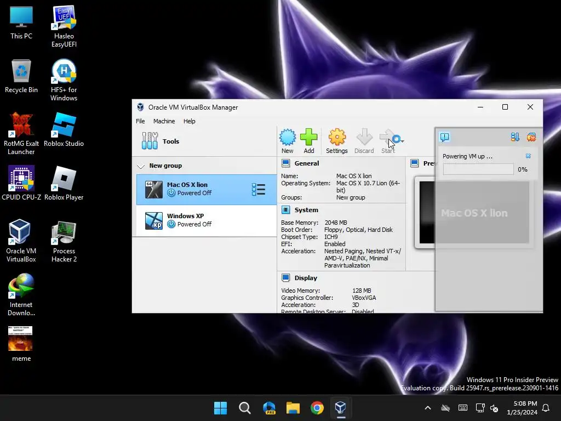Click 'Floppy, Optical, Hard Disk' boot order text
Screen dimensions: 561x421
[358, 230]
